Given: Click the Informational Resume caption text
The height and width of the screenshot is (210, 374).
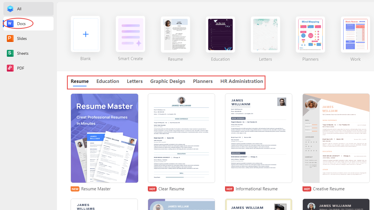Looking at the screenshot, I should click(x=257, y=189).
